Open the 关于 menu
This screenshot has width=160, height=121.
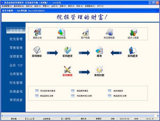pos(100,6)
